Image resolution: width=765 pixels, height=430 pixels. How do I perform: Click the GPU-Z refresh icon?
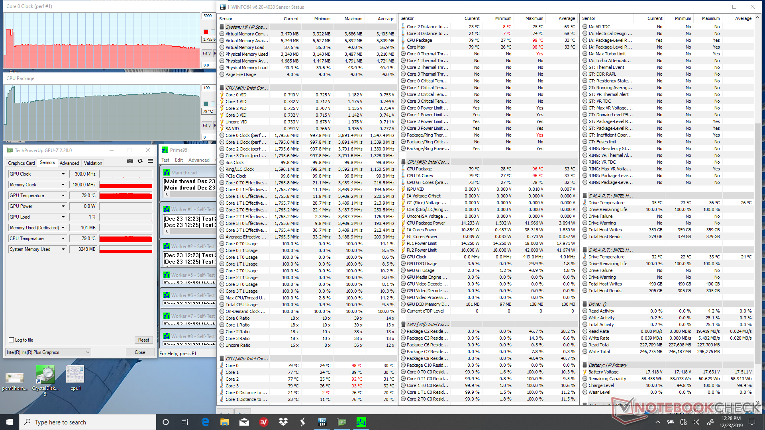click(140, 161)
